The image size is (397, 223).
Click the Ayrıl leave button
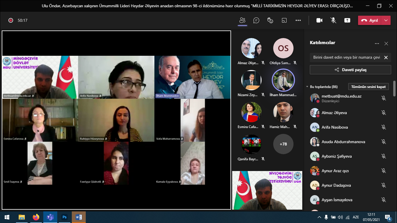click(370, 20)
